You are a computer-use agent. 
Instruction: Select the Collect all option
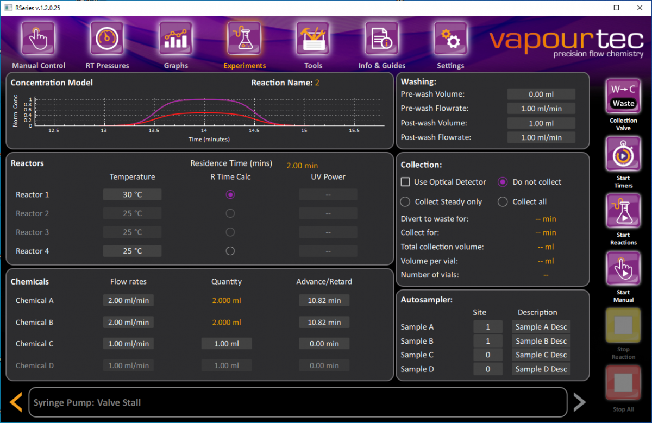503,201
